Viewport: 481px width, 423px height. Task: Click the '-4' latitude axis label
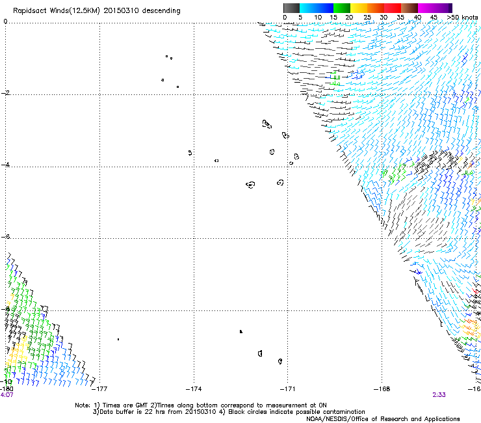[5, 165]
